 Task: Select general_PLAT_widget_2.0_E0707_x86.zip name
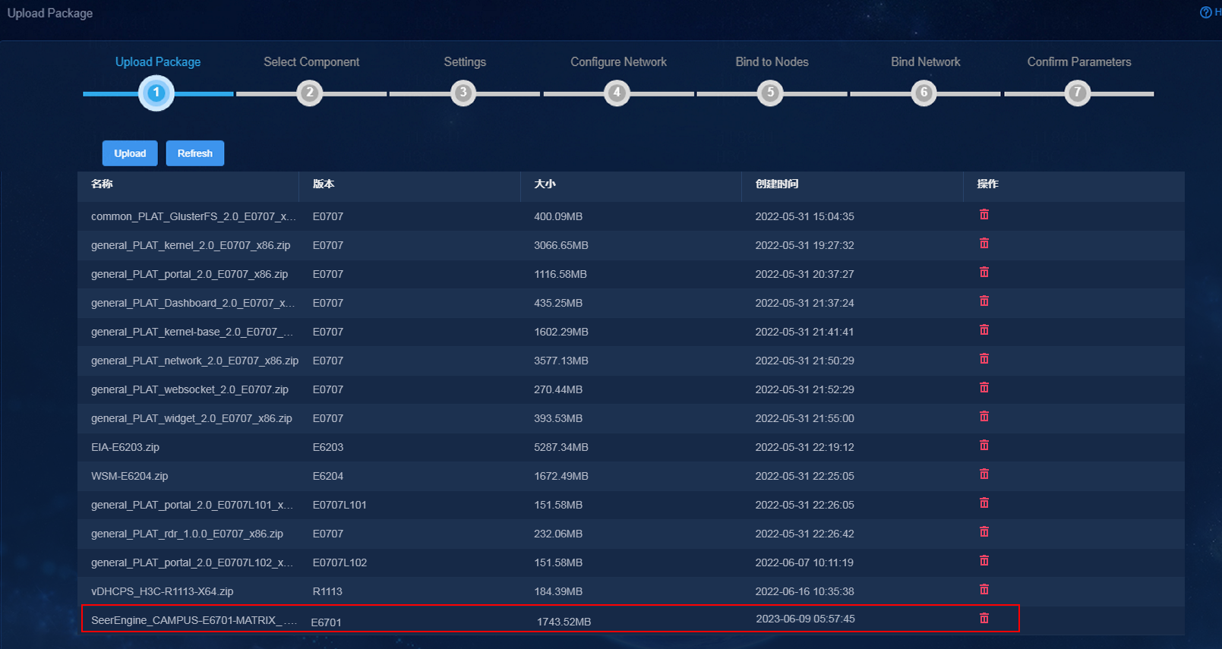click(x=191, y=418)
